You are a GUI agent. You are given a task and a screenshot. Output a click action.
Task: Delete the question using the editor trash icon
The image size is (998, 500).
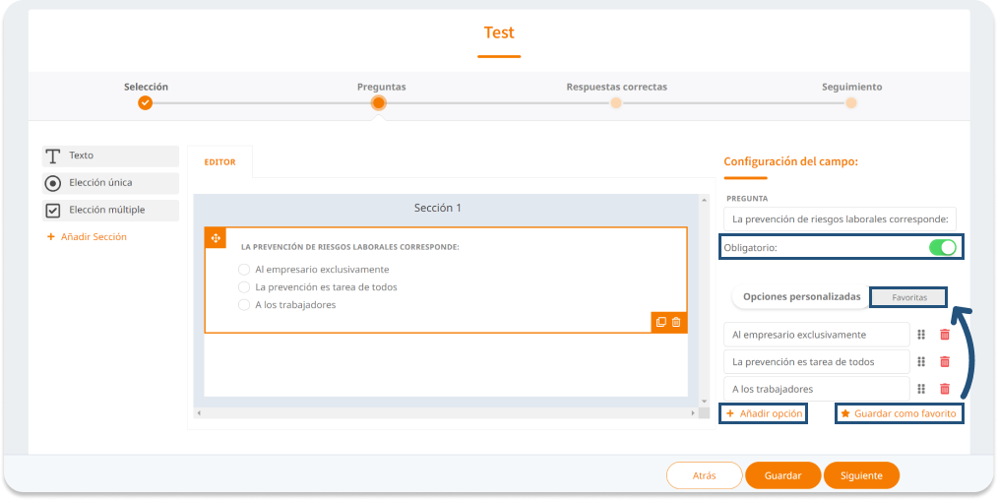point(676,322)
